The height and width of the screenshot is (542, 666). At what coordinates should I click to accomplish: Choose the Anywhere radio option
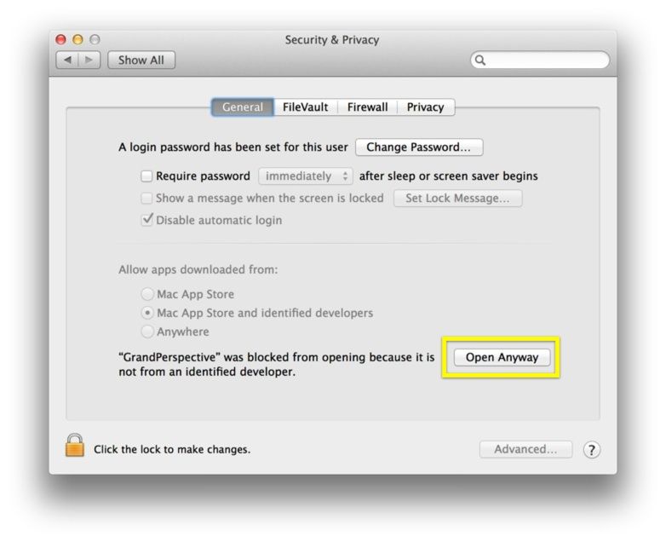coord(147,332)
